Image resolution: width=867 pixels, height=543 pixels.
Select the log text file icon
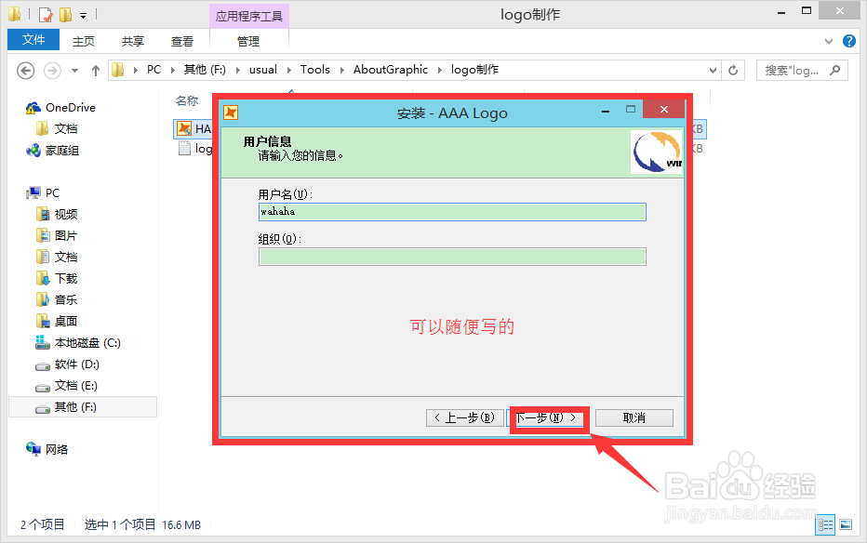click(185, 149)
